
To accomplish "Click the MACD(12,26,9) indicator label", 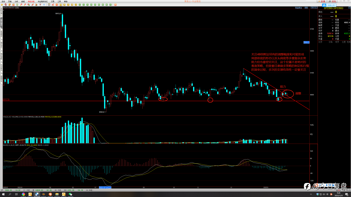I will (9, 145).
